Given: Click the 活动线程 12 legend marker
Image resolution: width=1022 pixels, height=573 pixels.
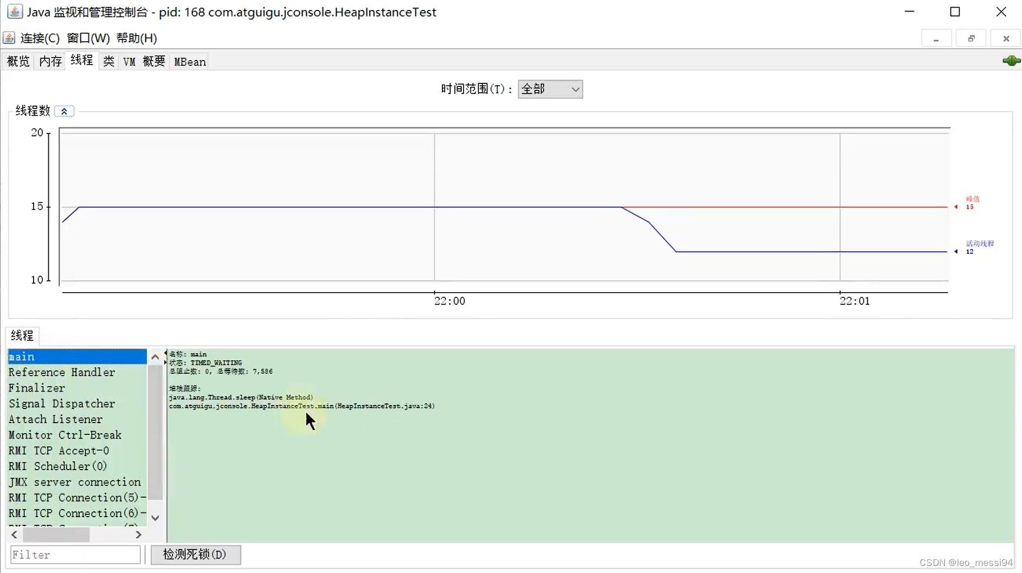Looking at the screenshot, I should click(x=975, y=247).
